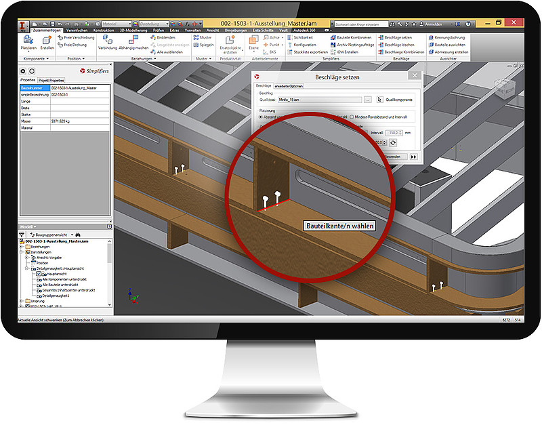Click the refresh button in Beschläge setzen dialog
This screenshot has height=425, width=542.
(393, 143)
